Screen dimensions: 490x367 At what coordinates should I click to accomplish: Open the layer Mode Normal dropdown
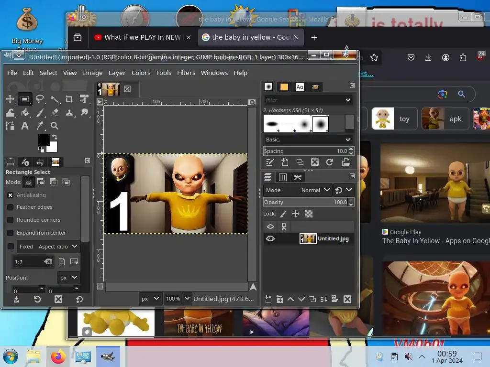(297, 190)
